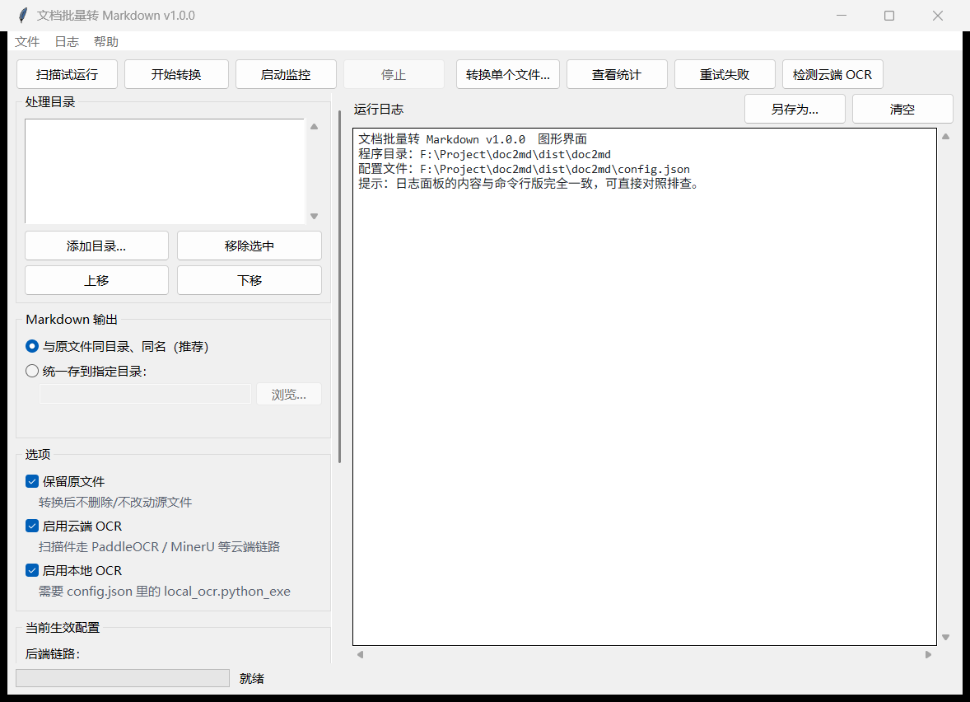Screen dimensions: 970x702
Task: Click the 移除选中 button
Action: tap(249, 246)
